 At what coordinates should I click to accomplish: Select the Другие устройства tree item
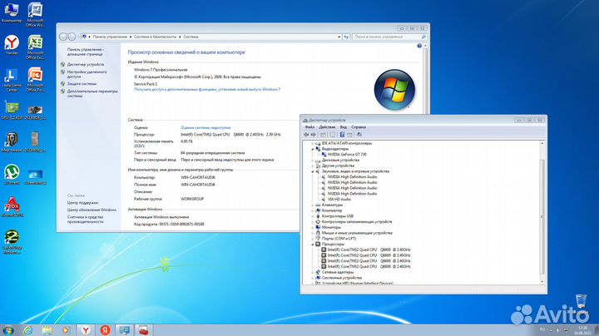[x=338, y=166]
